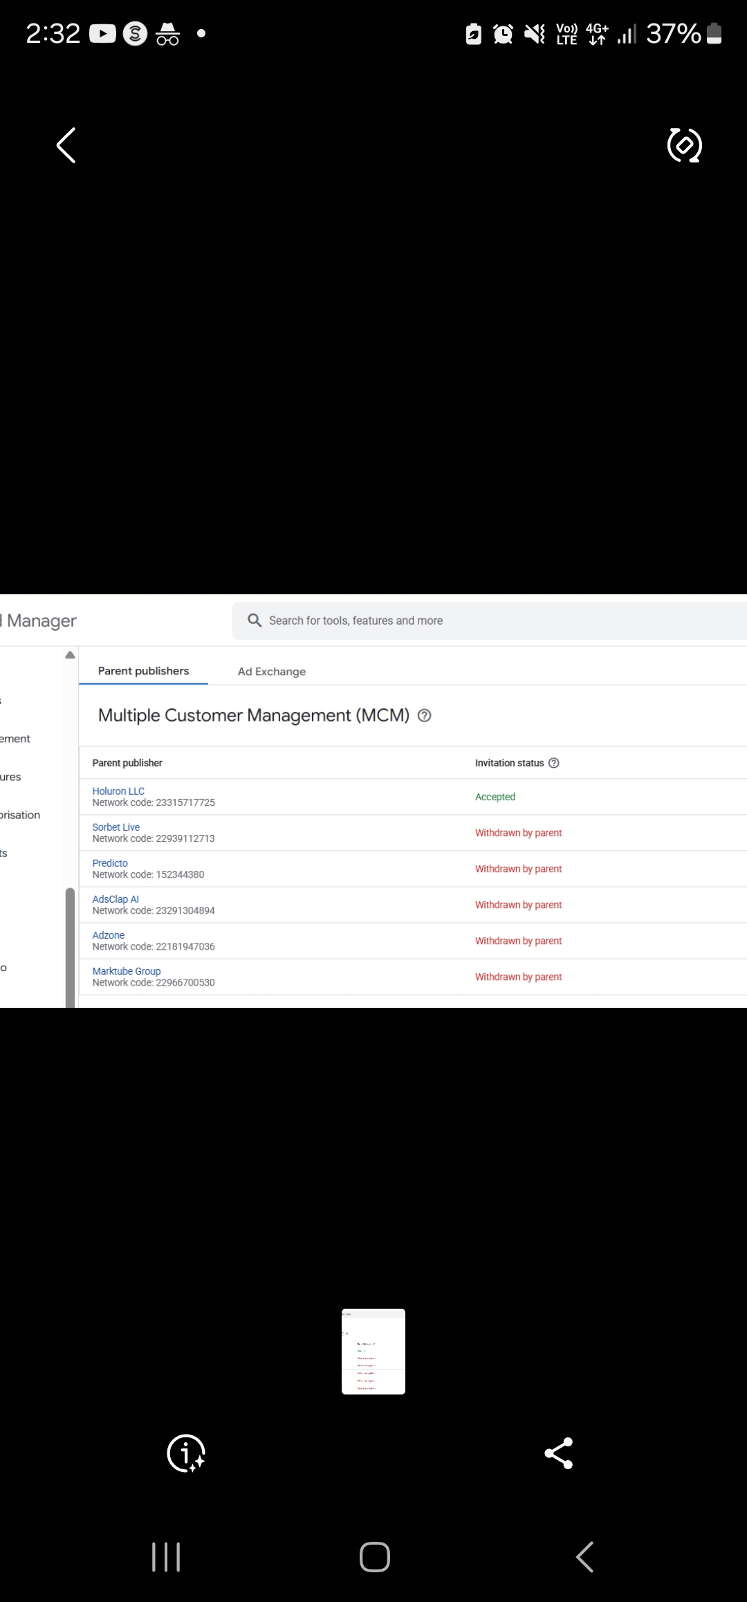Viewport: 747px width, 1602px height.
Task: Click help icon next to Invitation status
Action: click(x=553, y=763)
